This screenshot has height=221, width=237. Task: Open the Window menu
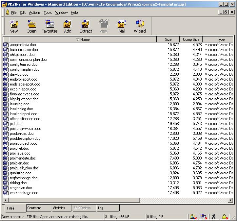pyautogui.click(x=61, y=12)
